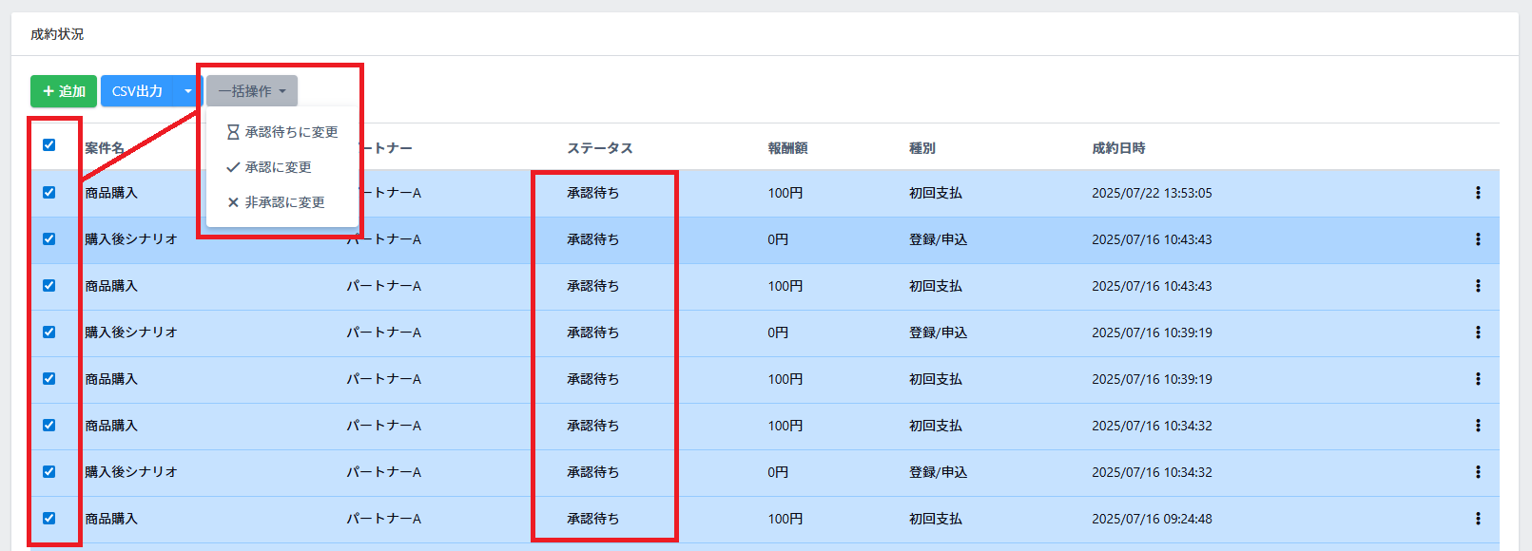The height and width of the screenshot is (551, 1532).
Task: Click the 成約日時 column header
Action: point(1118,148)
